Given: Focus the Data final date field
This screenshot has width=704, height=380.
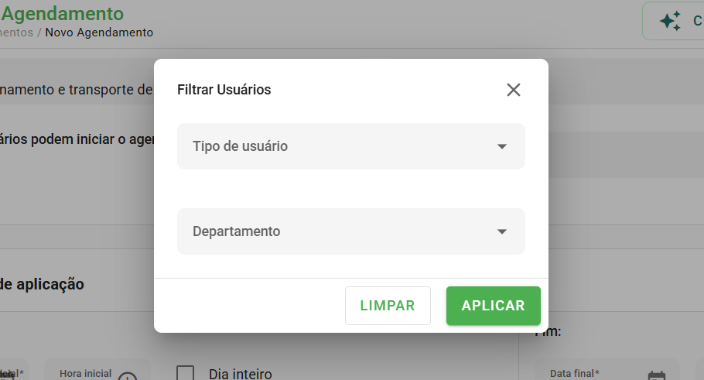Looking at the screenshot, I should [x=607, y=369].
